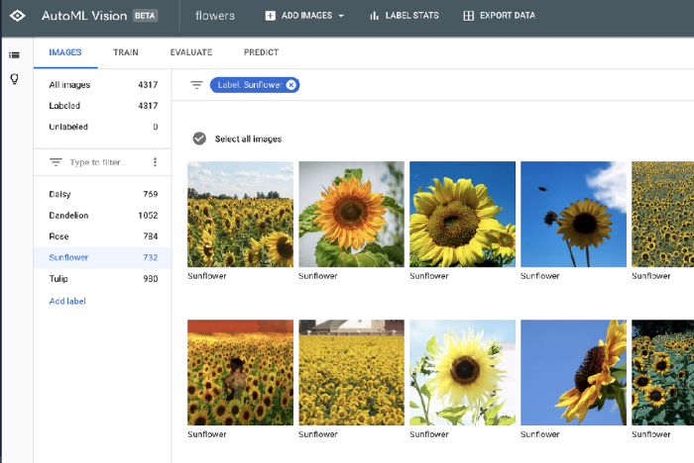
Task: Switch to the Predict tab
Action: (x=261, y=52)
